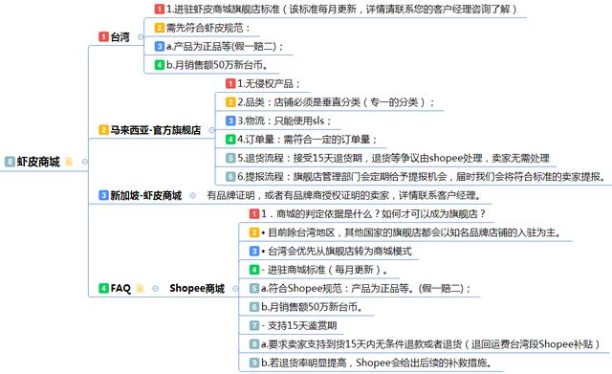Click the priority 6 marker on 6.提报流程
Viewport: 612px width, 374px height.
[x=230, y=176]
